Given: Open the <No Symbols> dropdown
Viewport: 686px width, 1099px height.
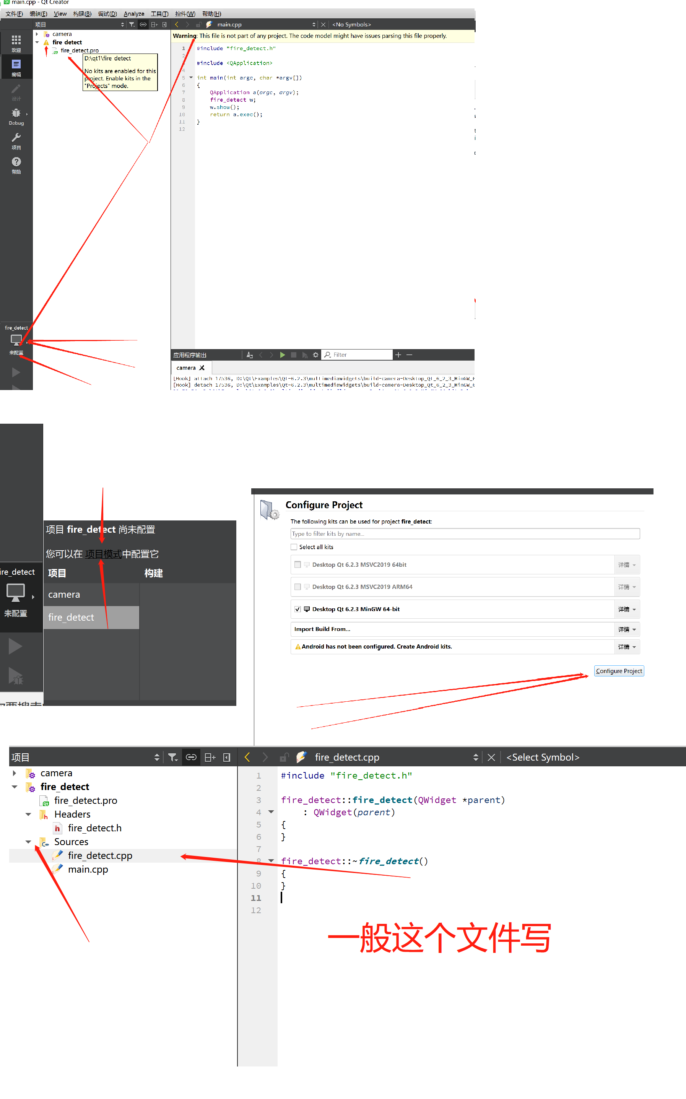Looking at the screenshot, I should tap(352, 24).
